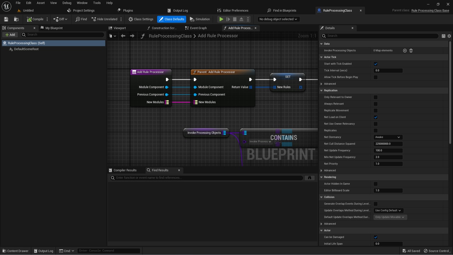Remove all Invoke Processing Objects elements trash icon

coord(411,51)
